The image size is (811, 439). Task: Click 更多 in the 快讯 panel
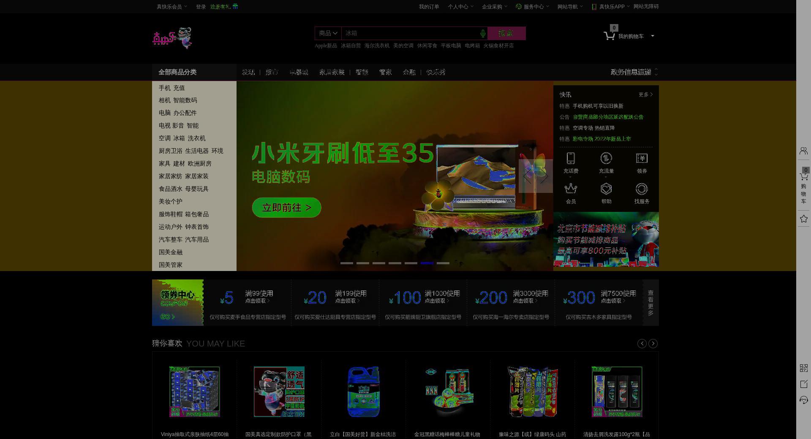pos(645,95)
